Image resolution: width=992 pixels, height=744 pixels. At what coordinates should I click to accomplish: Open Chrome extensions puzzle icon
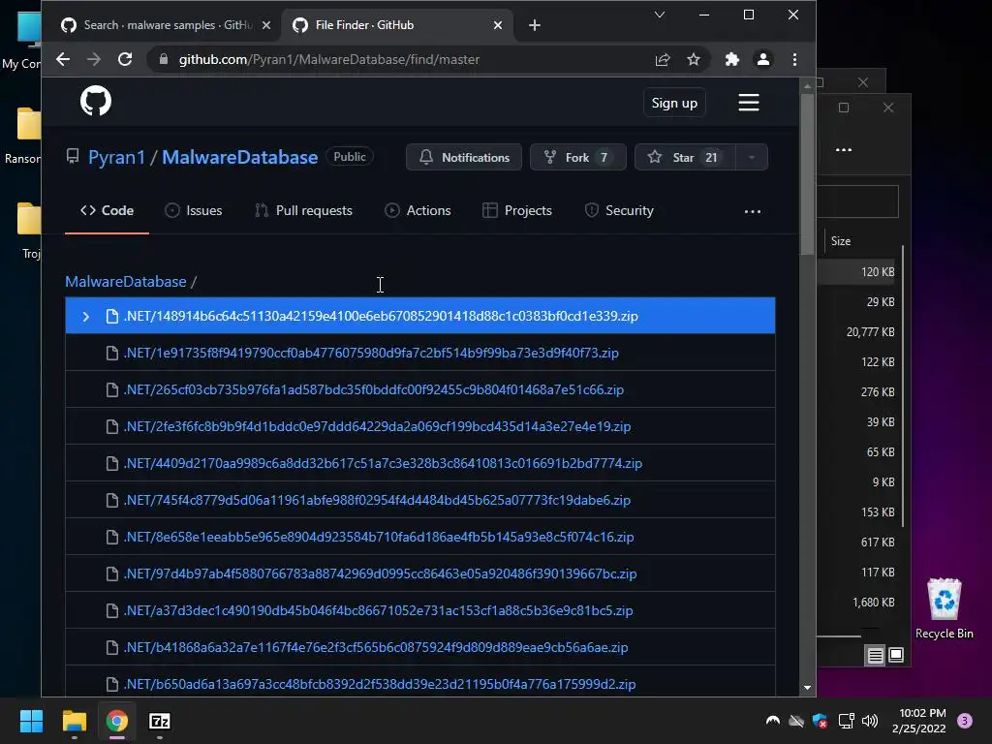click(x=732, y=59)
